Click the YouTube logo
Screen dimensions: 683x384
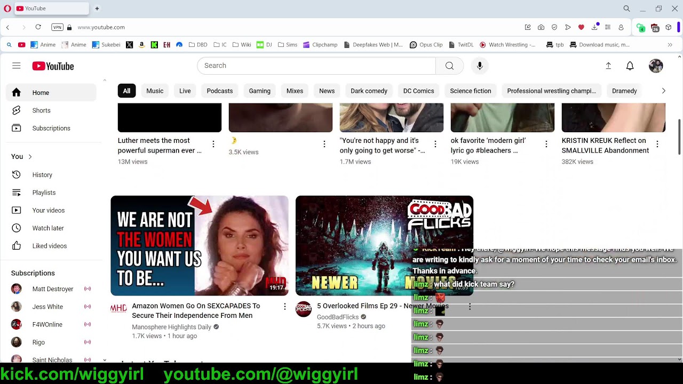[x=53, y=66]
